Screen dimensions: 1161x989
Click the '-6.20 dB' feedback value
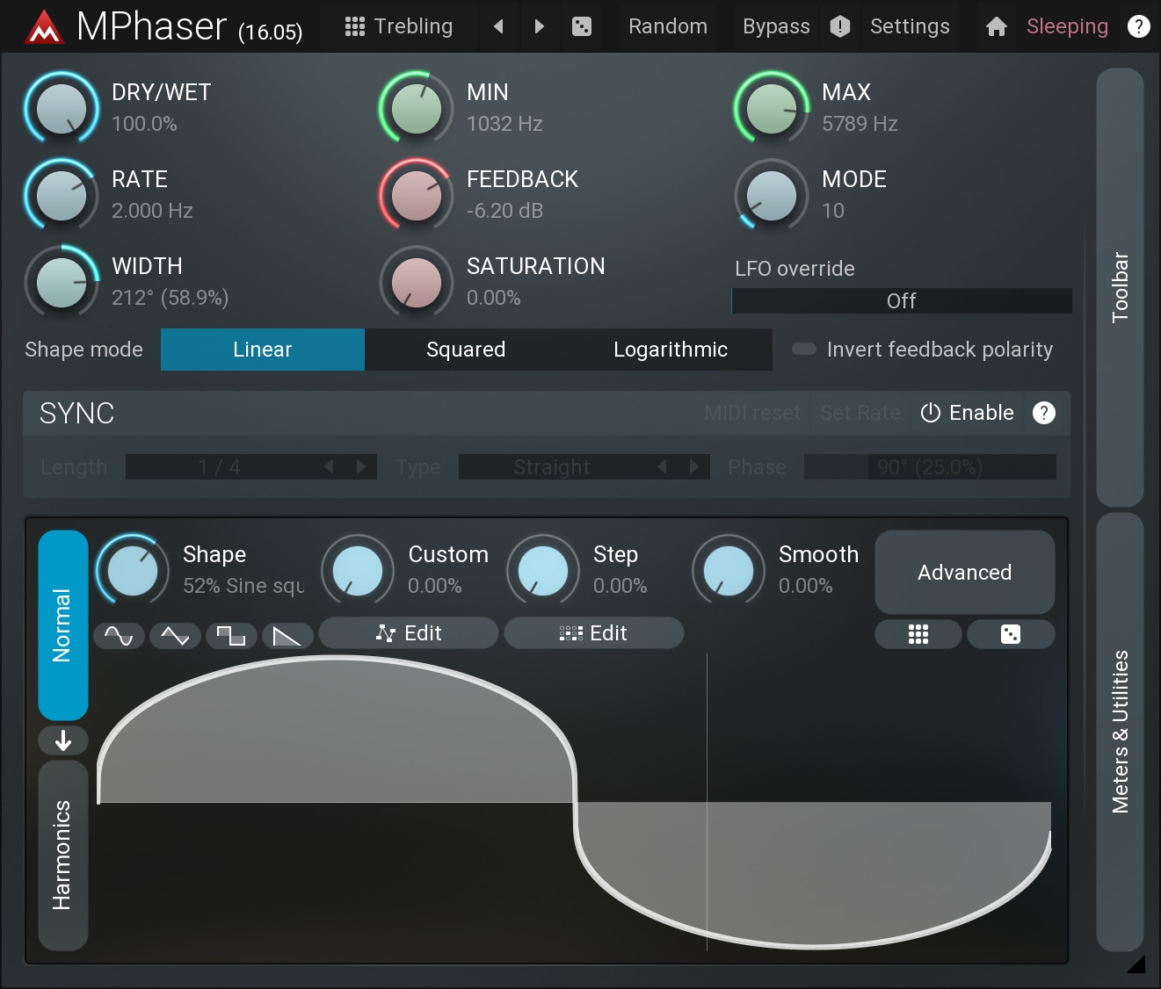[x=504, y=211]
